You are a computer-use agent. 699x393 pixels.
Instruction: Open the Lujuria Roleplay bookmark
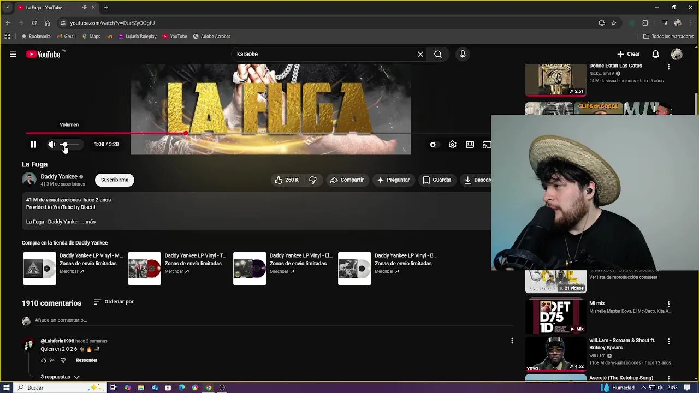tap(137, 37)
